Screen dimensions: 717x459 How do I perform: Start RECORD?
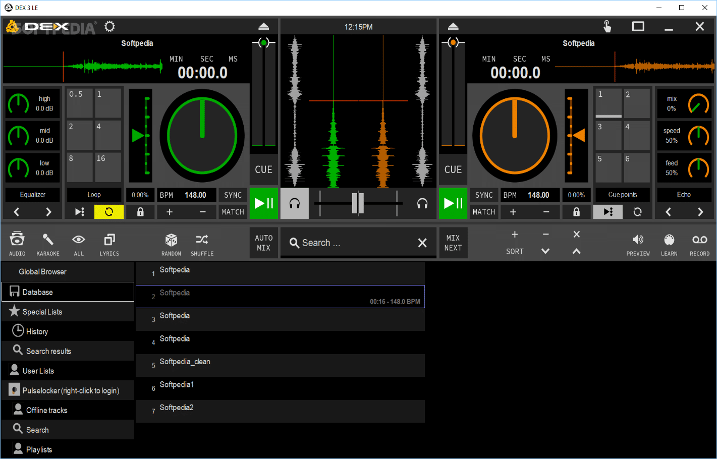[700, 244]
